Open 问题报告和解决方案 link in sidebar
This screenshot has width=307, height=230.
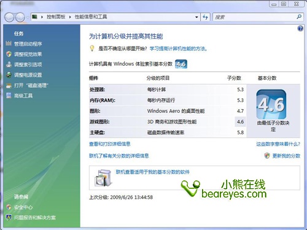(x=35, y=218)
